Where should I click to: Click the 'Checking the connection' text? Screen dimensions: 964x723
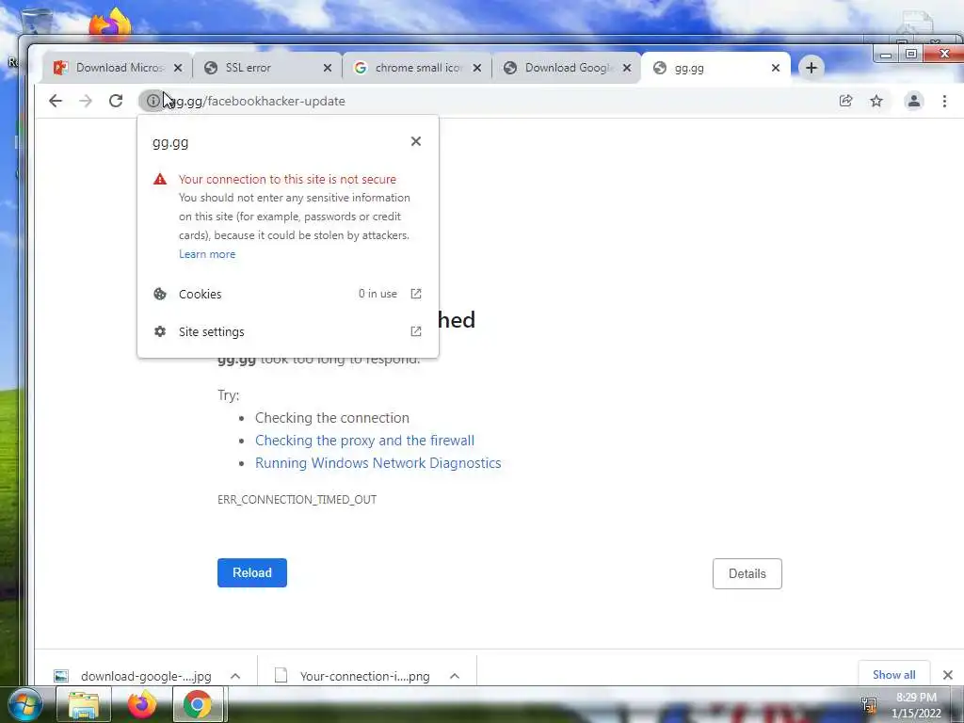click(x=332, y=417)
